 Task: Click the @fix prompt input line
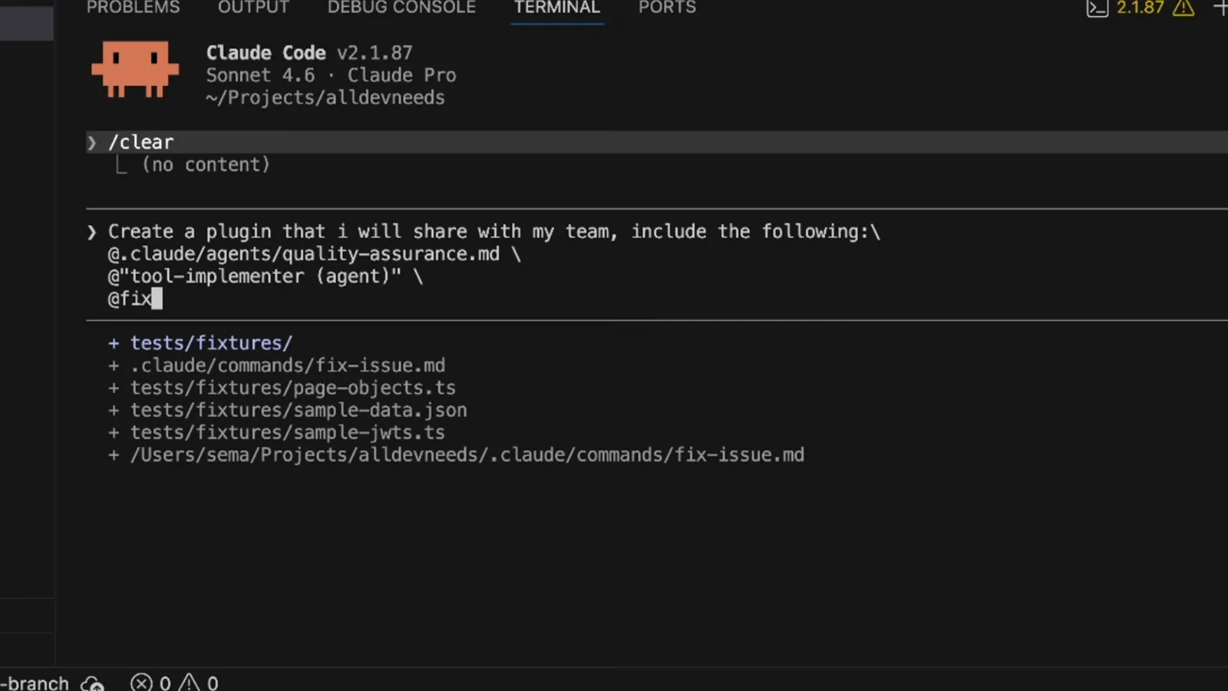coord(135,299)
